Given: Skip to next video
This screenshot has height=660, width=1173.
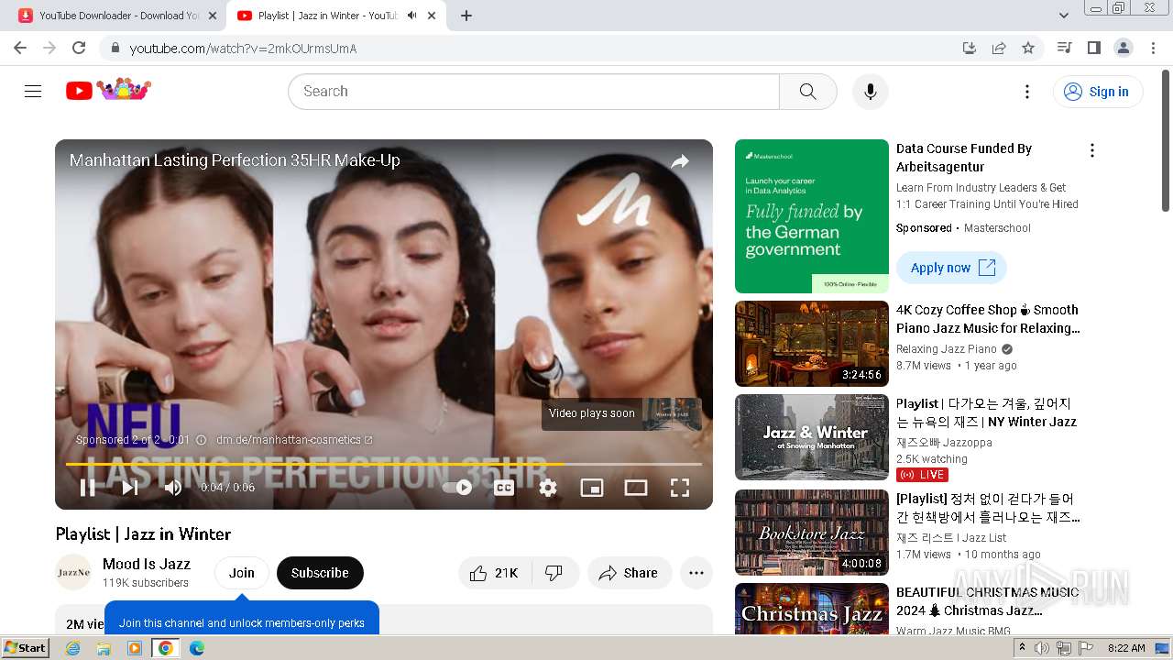Looking at the screenshot, I should (x=130, y=488).
